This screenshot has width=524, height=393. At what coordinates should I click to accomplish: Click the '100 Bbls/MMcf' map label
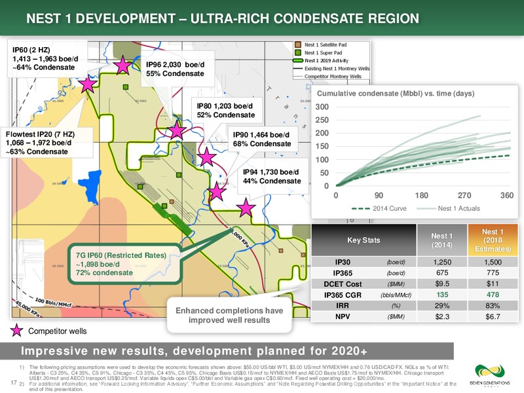[53, 303]
